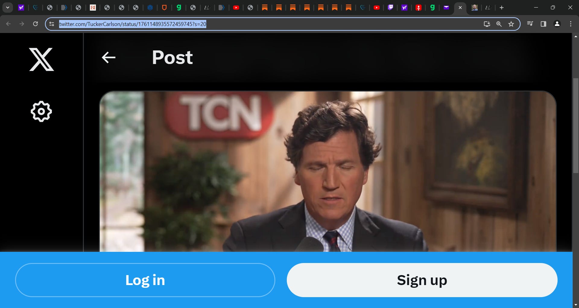Click the page vertical scrollbar thumb
The width and height of the screenshot is (579, 308).
(x=576, y=125)
